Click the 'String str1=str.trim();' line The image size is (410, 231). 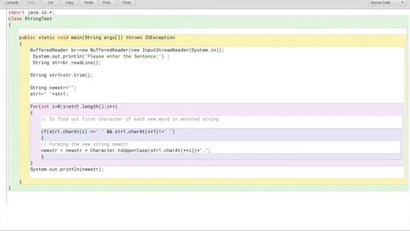pyautogui.click(x=61, y=75)
